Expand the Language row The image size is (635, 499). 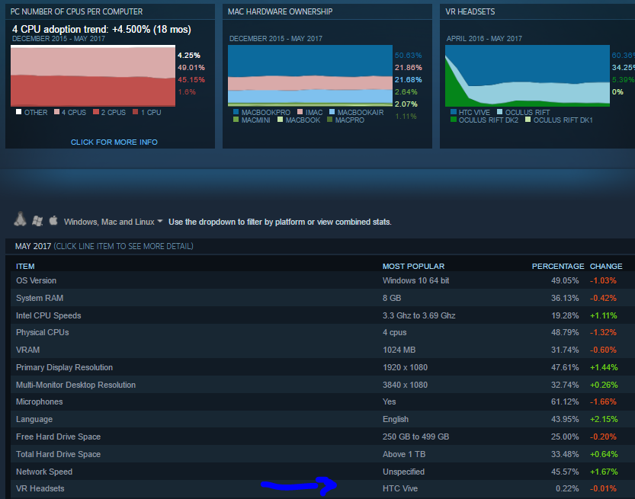(322, 419)
